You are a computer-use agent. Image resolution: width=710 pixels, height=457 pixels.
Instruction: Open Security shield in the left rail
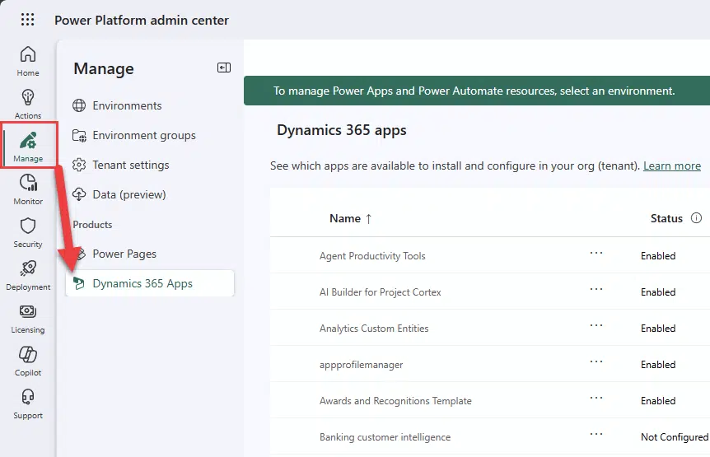(28, 232)
